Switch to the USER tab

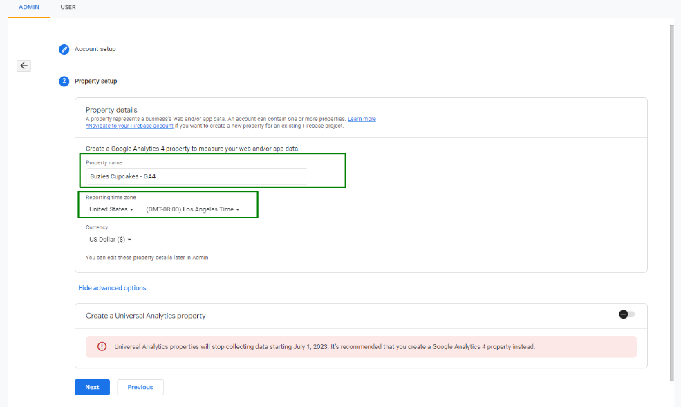pyautogui.click(x=68, y=8)
